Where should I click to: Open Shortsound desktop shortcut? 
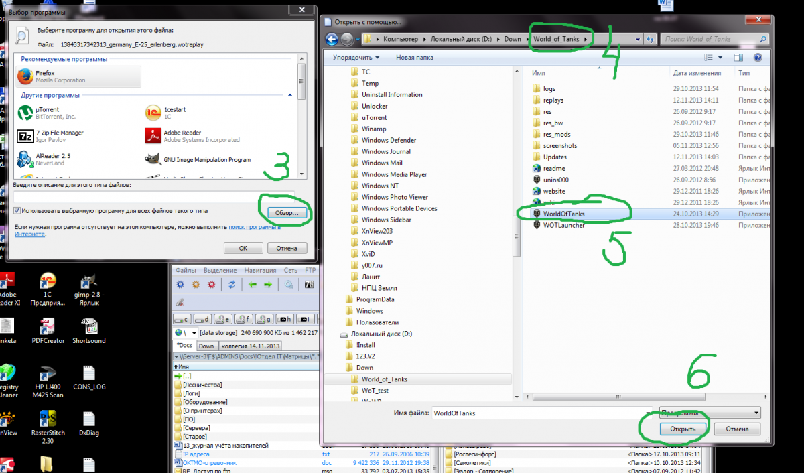89,332
